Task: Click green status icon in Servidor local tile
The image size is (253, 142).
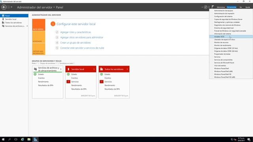Action: pos(68,74)
